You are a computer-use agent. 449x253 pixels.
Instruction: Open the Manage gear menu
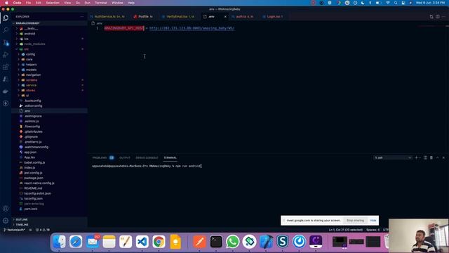[6, 221]
